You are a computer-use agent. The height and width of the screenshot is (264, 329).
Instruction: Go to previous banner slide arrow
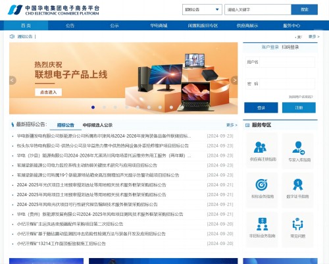(13, 80)
